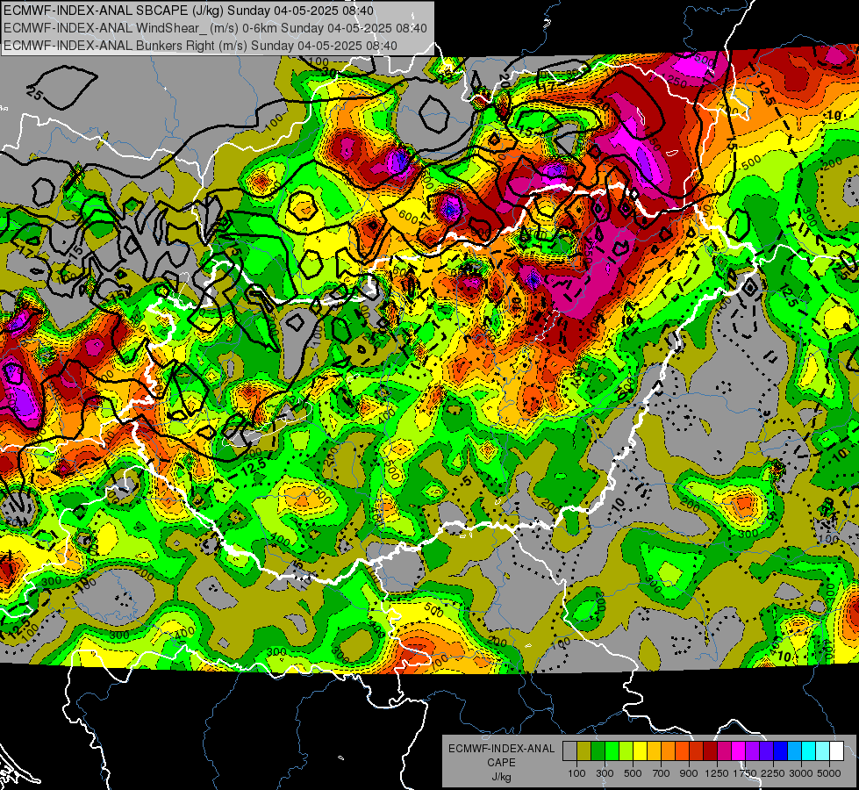The width and height of the screenshot is (859, 790).
Task: Pick the pink-magenta legend swatch after 1250
Action: (724, 751)
